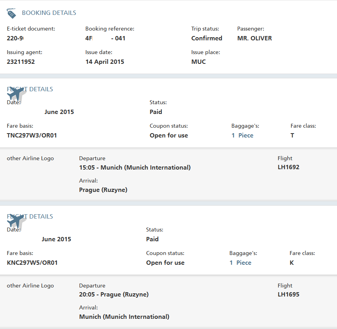Click the issue date 14 April 2015

(x=105, y=62)
